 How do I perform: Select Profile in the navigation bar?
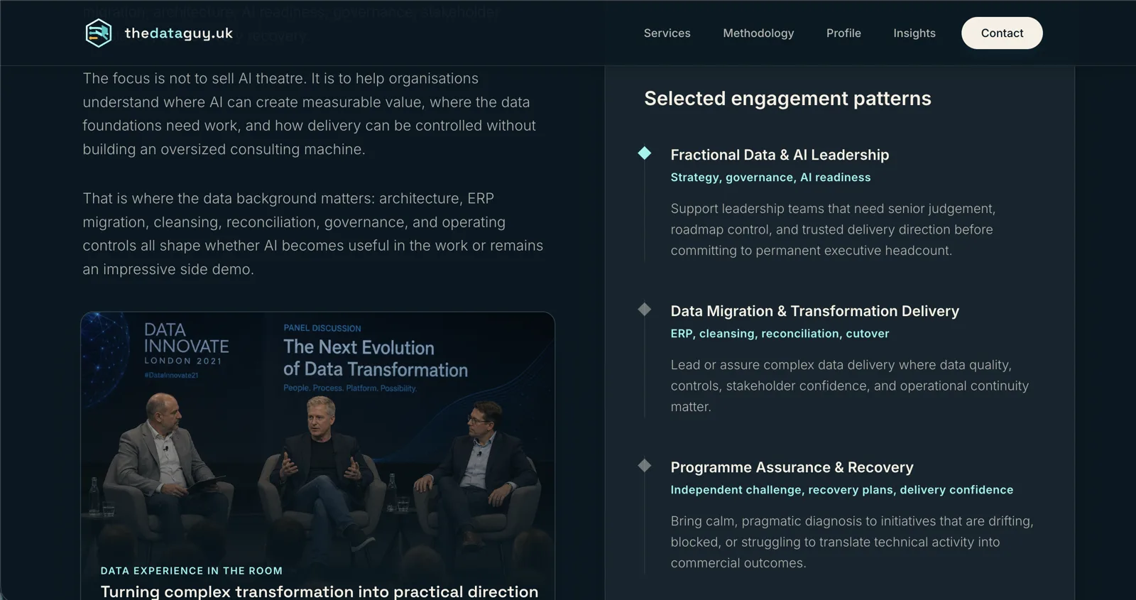843,33
